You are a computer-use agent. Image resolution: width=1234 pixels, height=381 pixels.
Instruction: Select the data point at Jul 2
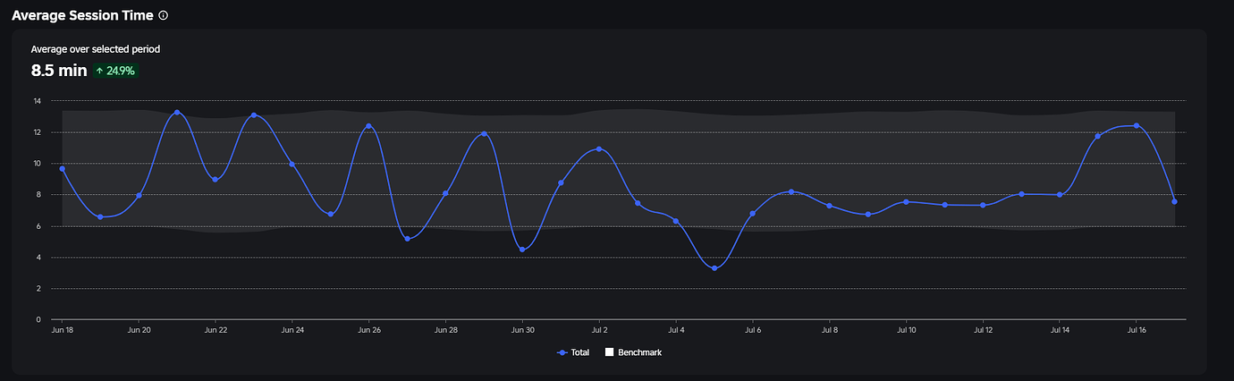tap(599, 148)
